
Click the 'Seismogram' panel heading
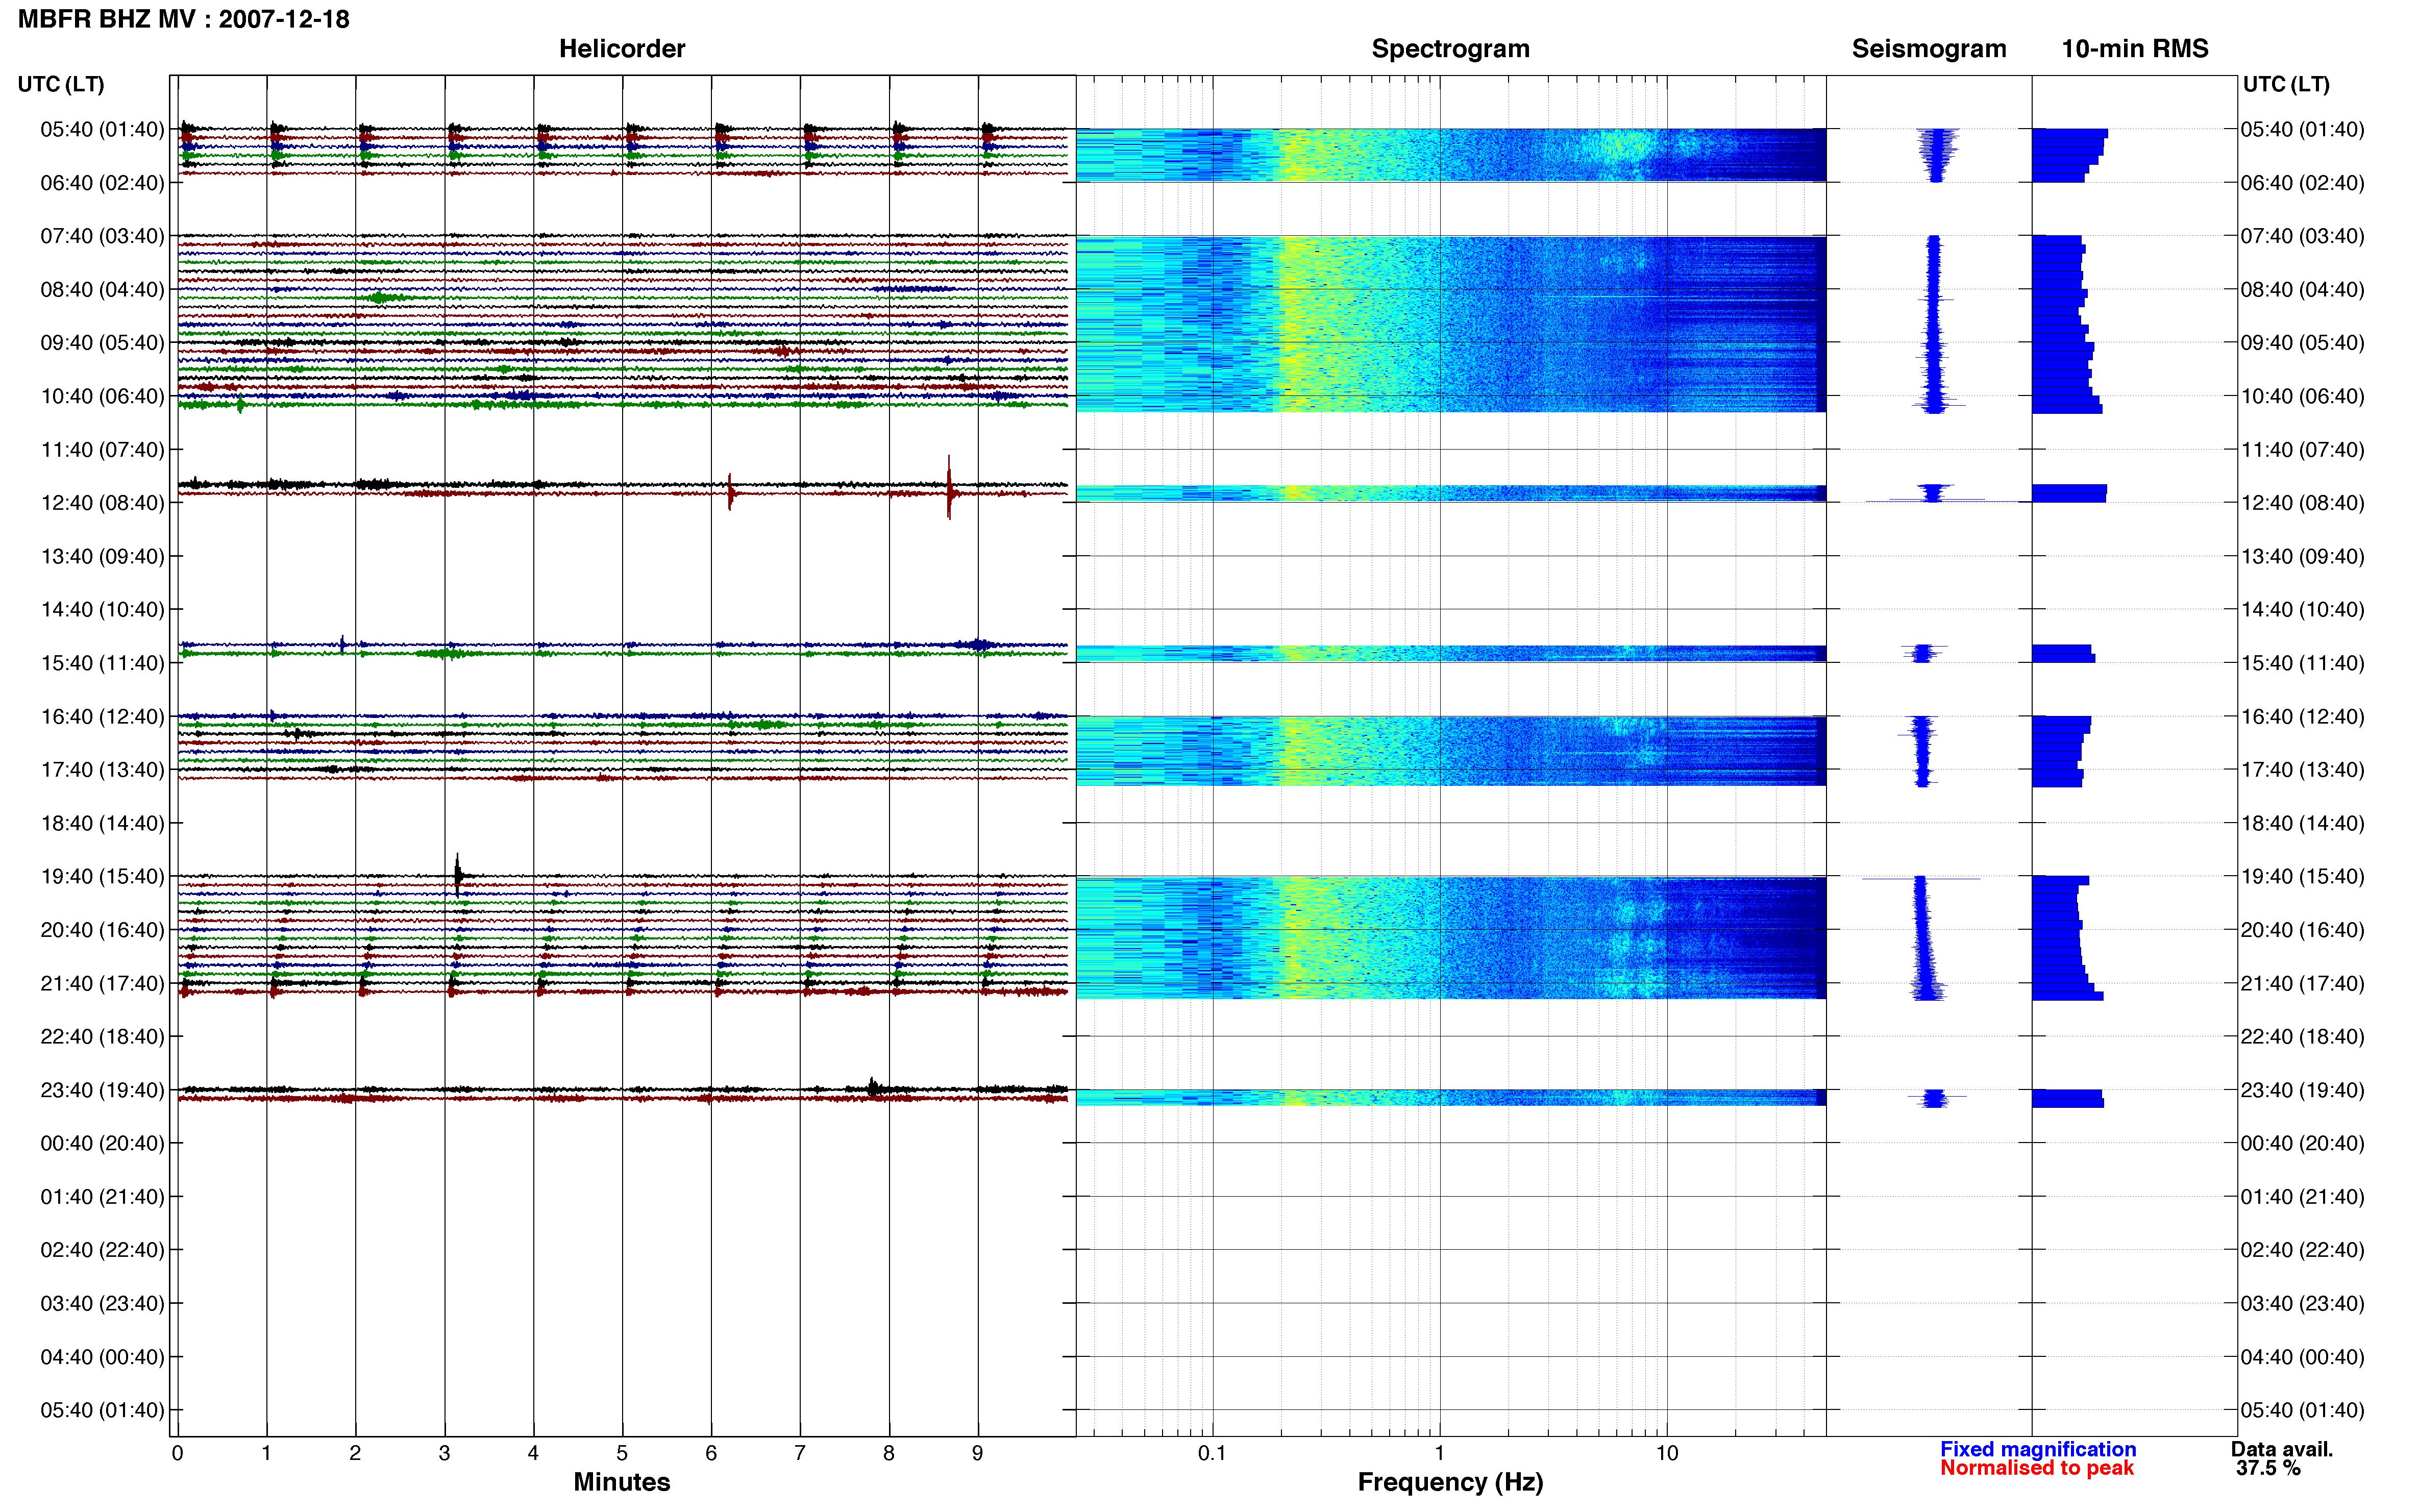click(x=1928, y=48)
